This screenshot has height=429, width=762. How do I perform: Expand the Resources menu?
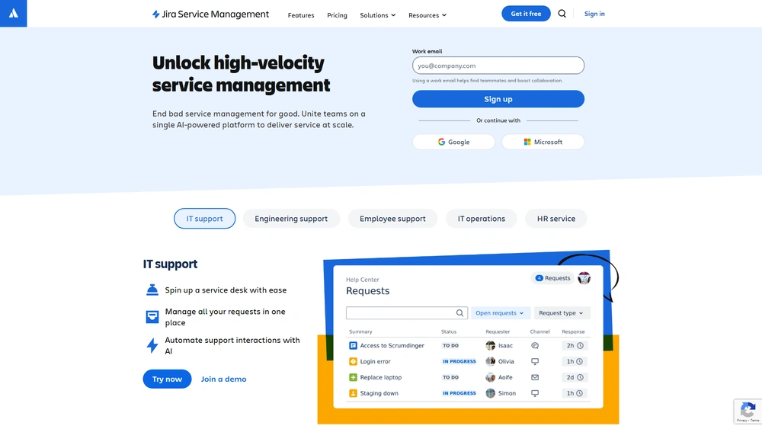pyautogui.click(x=427, y=15)
